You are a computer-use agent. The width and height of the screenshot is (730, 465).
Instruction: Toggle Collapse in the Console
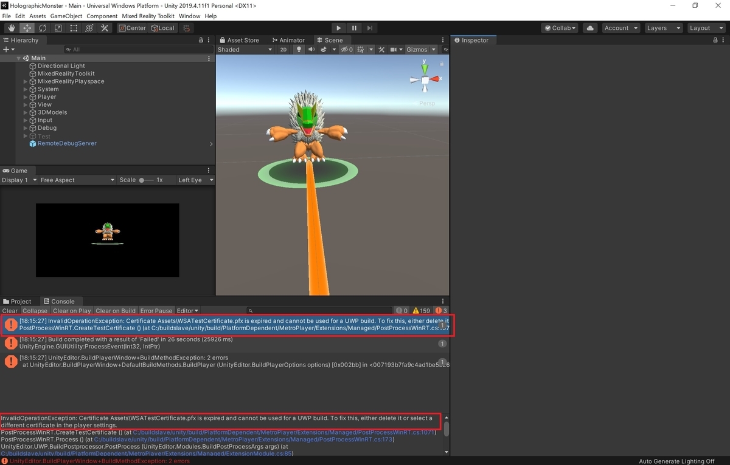point(35,311)
